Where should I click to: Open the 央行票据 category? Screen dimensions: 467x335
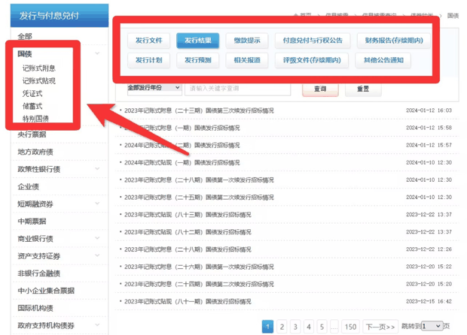click(x=32, y=134)
